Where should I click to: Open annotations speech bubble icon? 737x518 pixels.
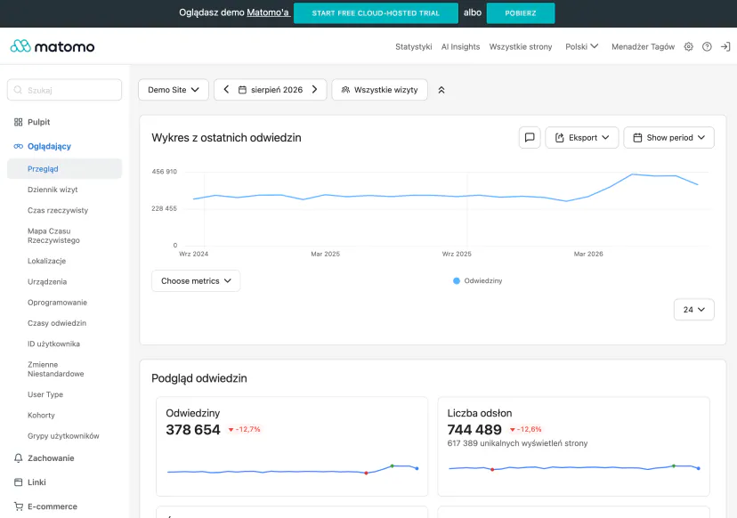(530, 137)
